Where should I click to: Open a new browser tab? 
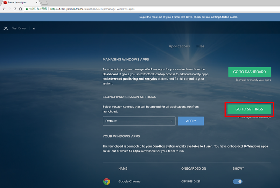[44, 3]
